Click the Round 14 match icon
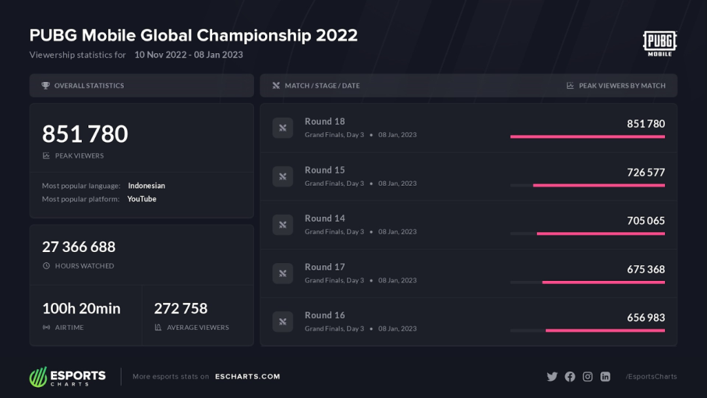Viewport: 707px width, 398px height. (x=283, y=225)
